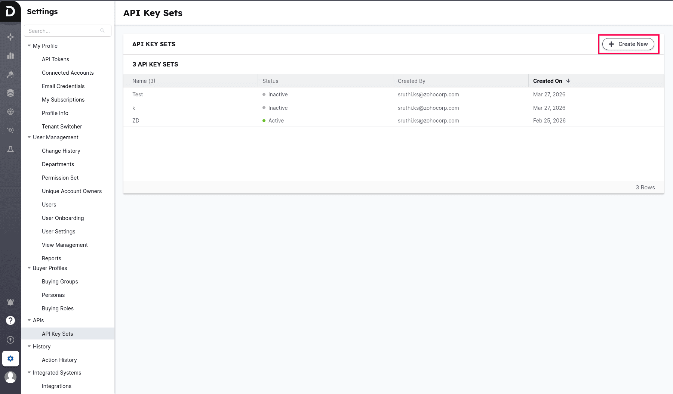Open API Tokens settings

pos(55,59)
